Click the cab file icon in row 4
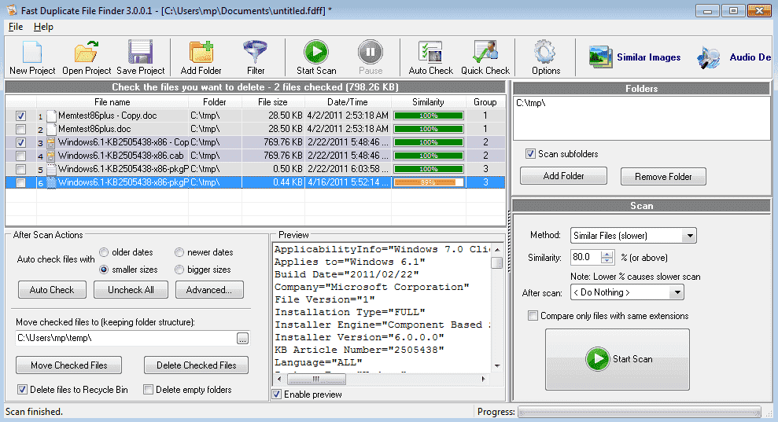Image resolution: width=778 pixels, height=422 pixels. click(x=51, y=156)
